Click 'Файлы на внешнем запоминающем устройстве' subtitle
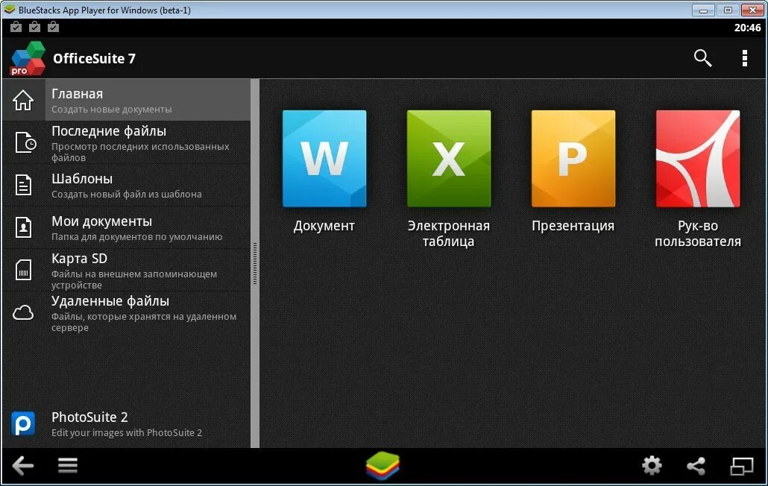Viewport: 768px width, 486px height. pyautogui.click(x=133, y=280)
